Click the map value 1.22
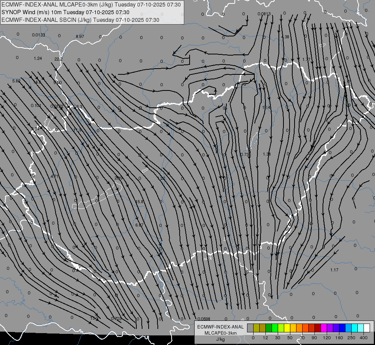375x345 pixels. pyautogui.click(x=161, y=178)
